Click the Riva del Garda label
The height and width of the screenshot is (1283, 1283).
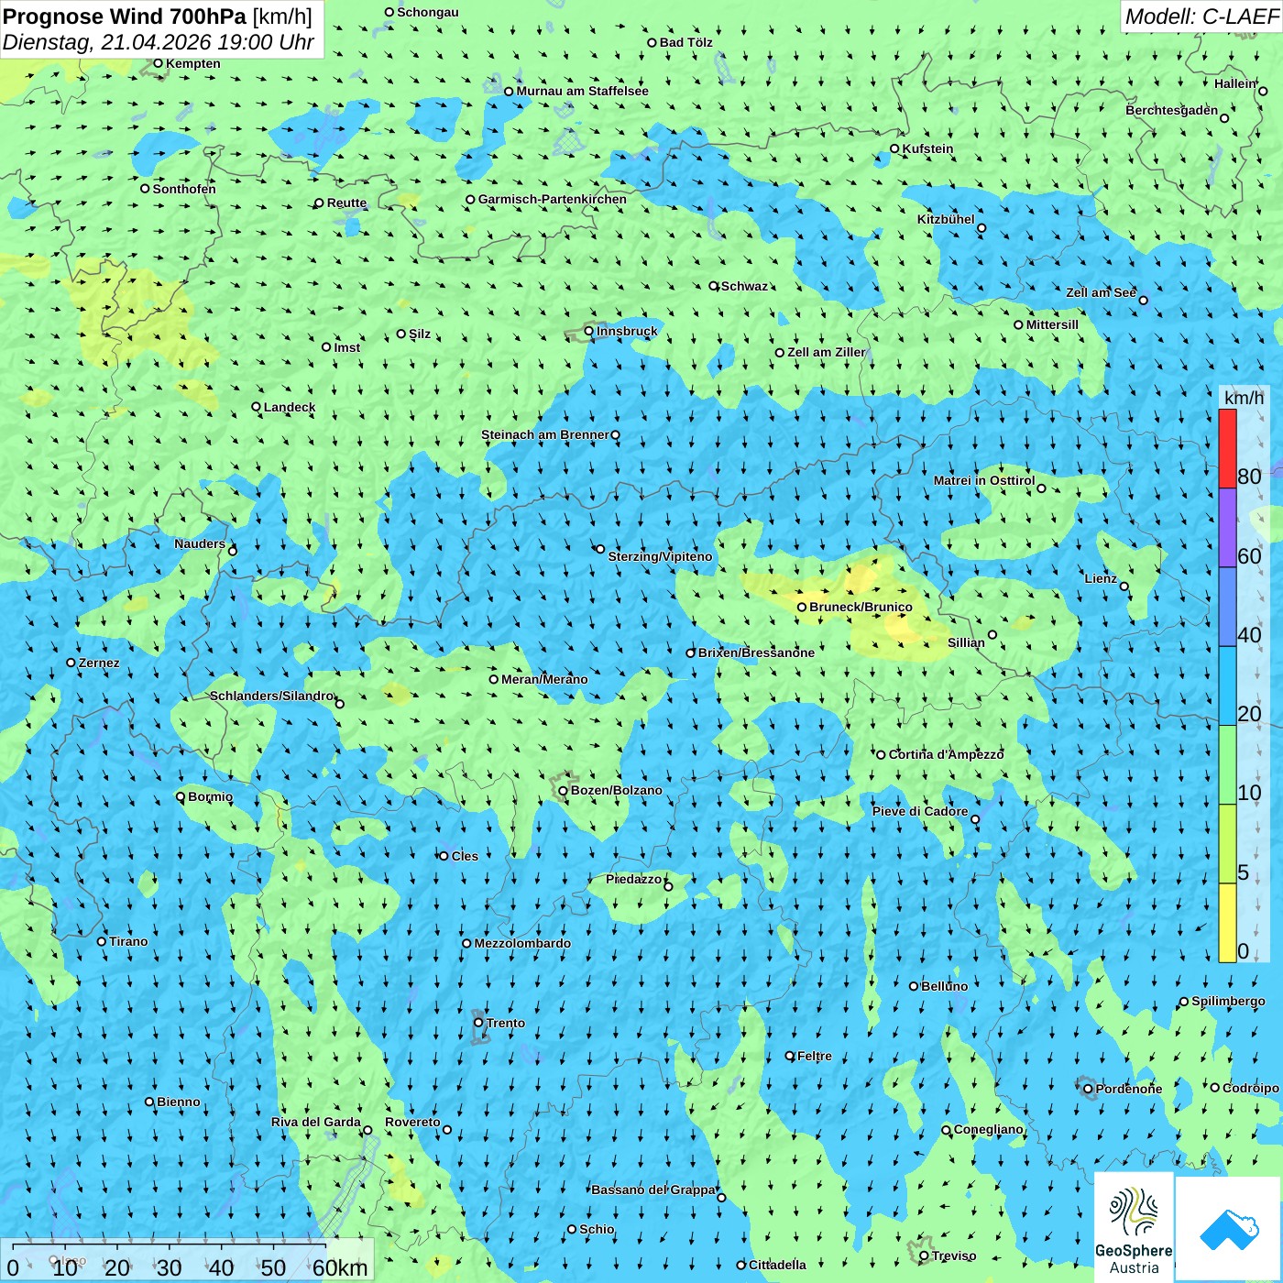(x=316, y=1122)
